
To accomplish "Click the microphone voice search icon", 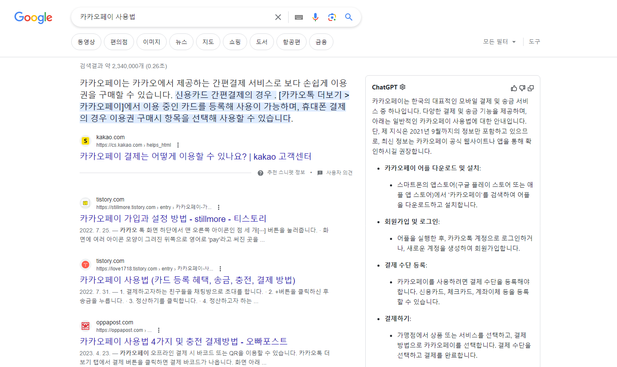I will pos(315,17).
